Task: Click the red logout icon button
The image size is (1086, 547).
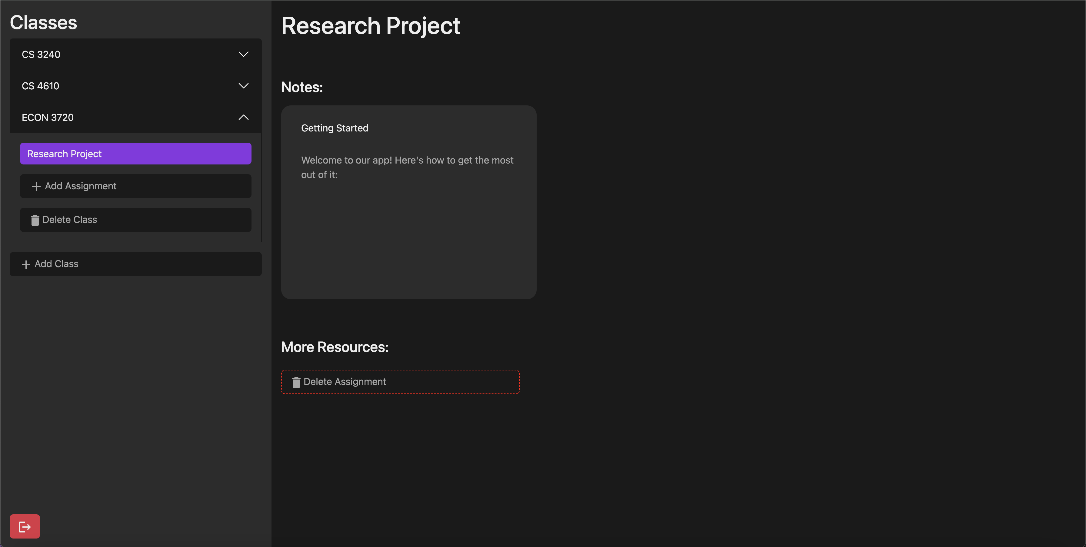Action: [x=25, y=526]
